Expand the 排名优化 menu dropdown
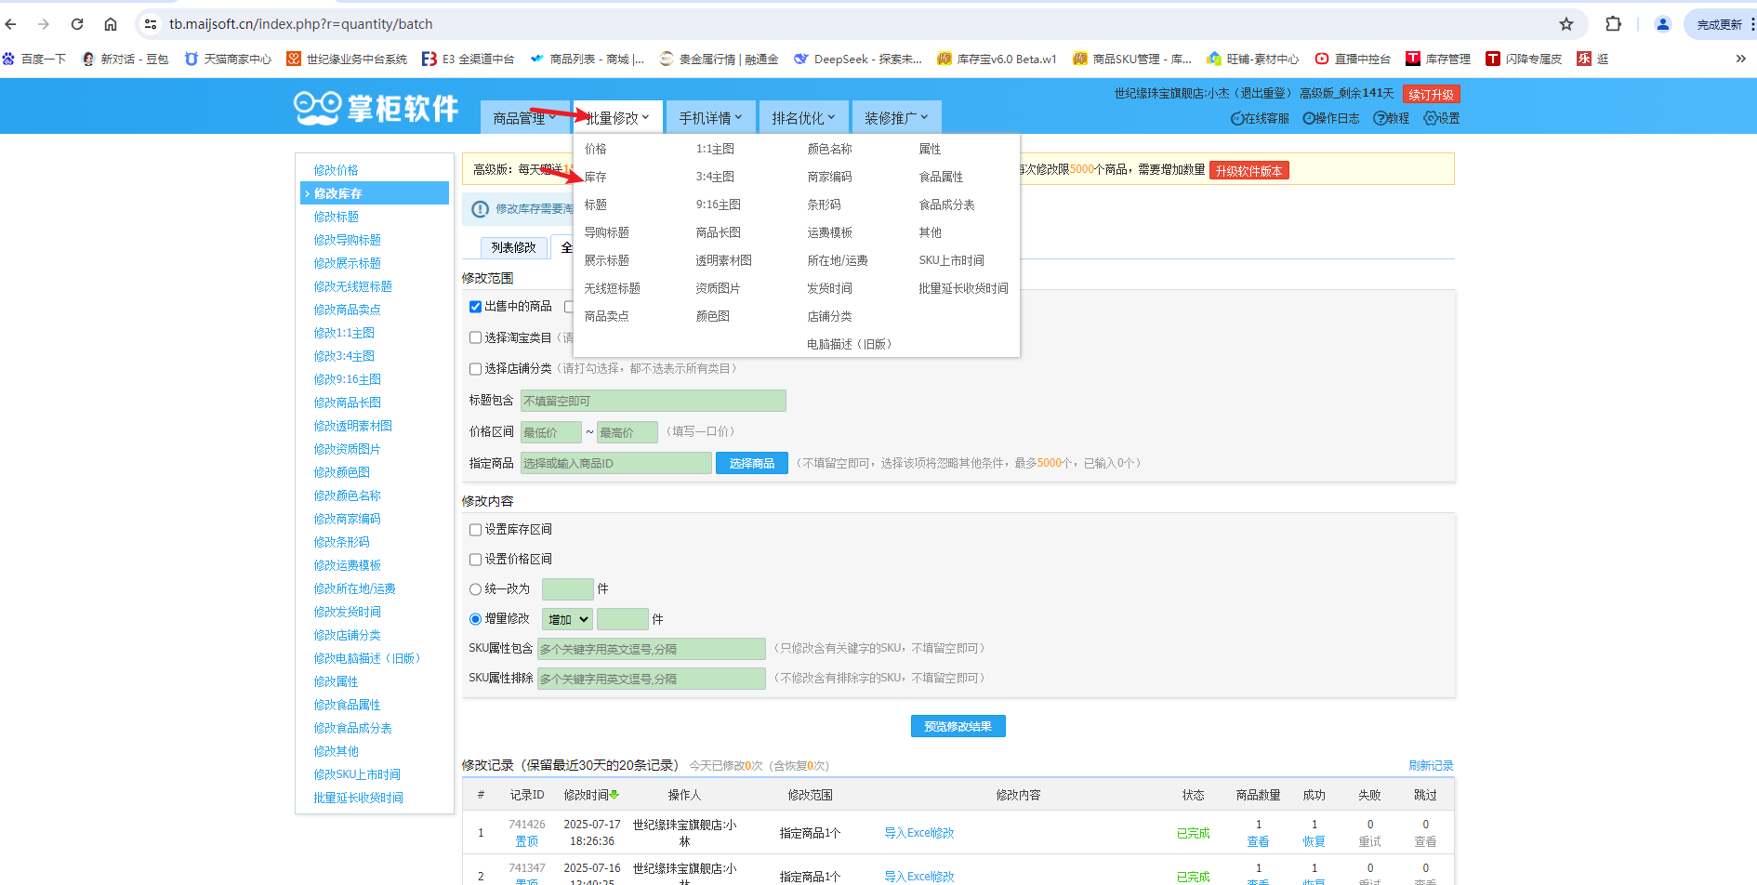 coord(803,118)
